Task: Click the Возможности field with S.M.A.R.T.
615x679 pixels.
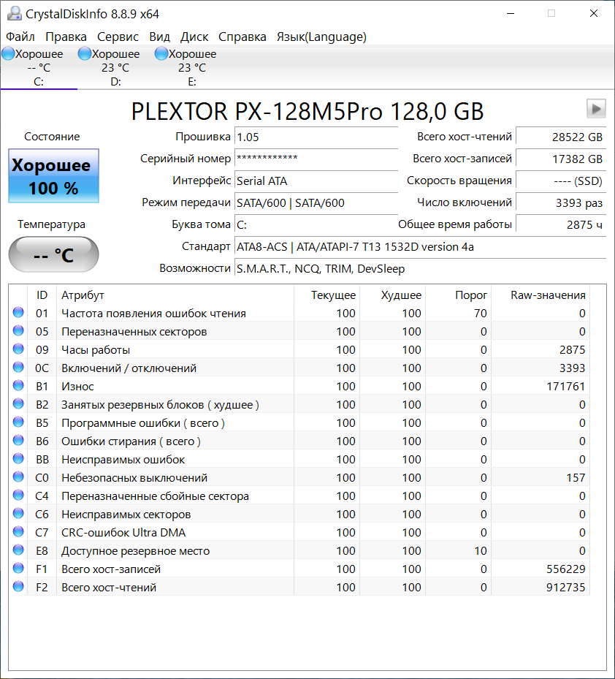Action: click(420, 269)
